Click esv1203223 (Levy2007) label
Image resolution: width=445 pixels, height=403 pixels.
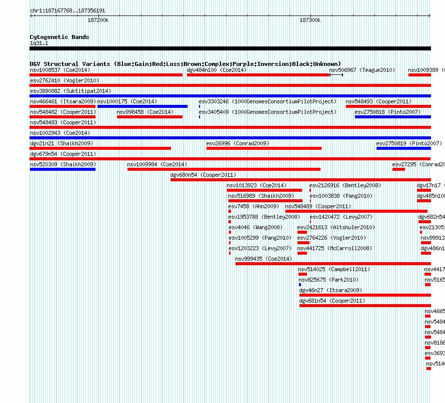tap(260, 248)
